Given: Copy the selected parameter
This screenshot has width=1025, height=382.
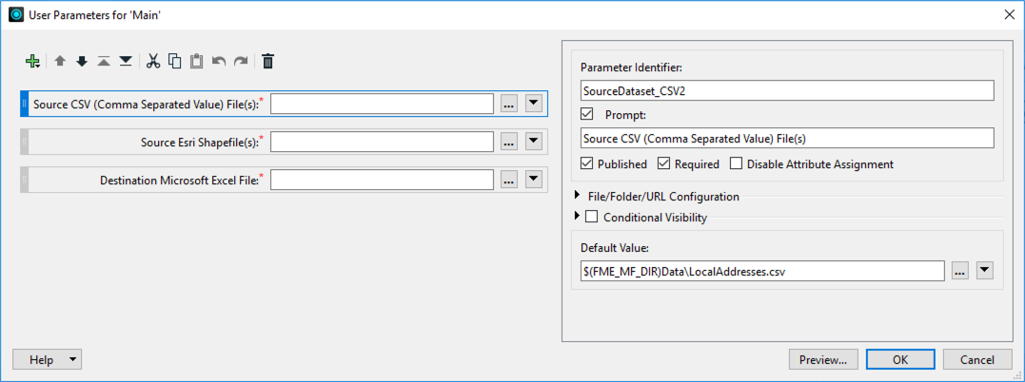Looking at the screenshot, I should pyautogui.click(x=175, y=62).
